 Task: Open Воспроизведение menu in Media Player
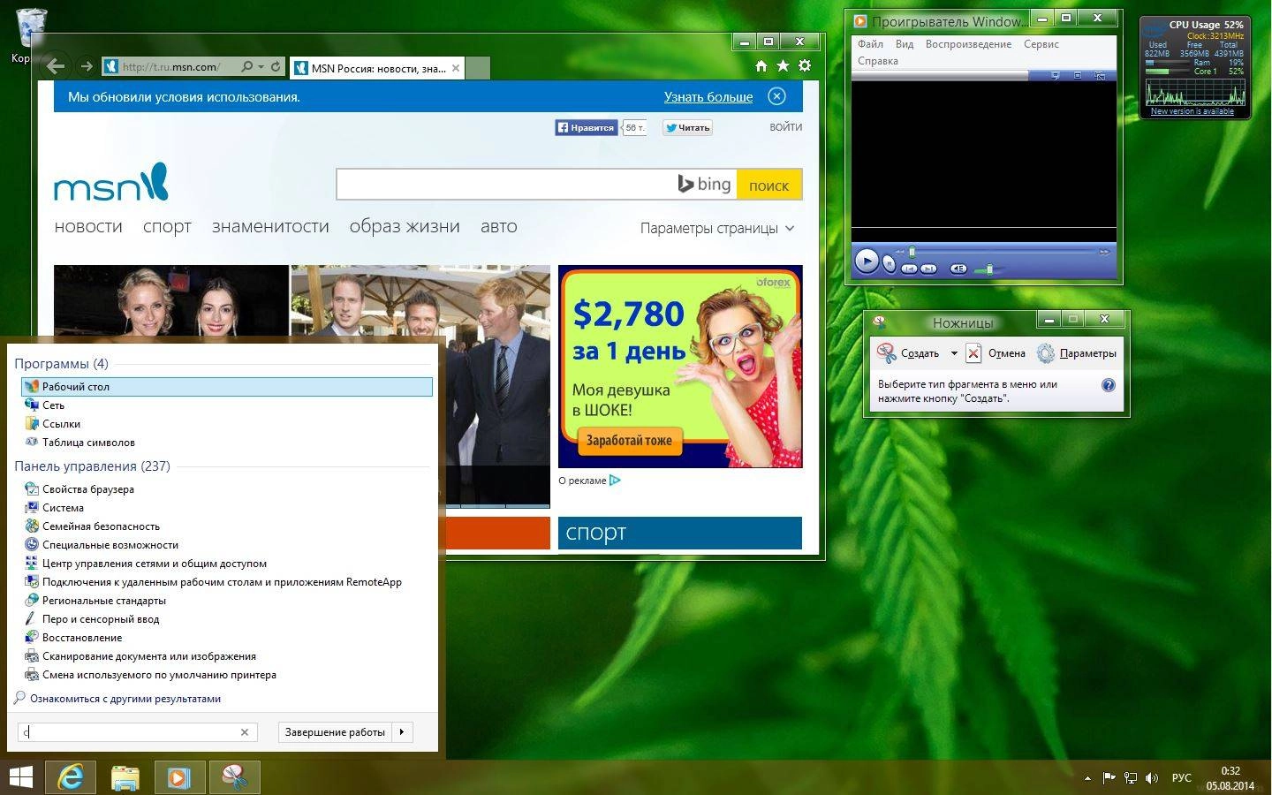pyautogui.click(x=968, y=44)
